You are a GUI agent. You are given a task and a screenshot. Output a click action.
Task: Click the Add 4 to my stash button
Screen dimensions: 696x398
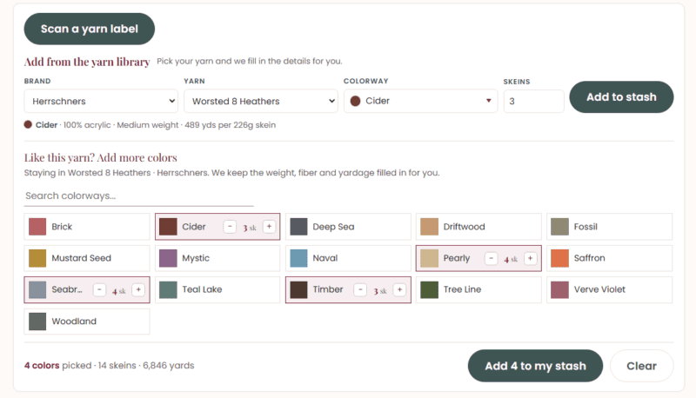(535, 366)
